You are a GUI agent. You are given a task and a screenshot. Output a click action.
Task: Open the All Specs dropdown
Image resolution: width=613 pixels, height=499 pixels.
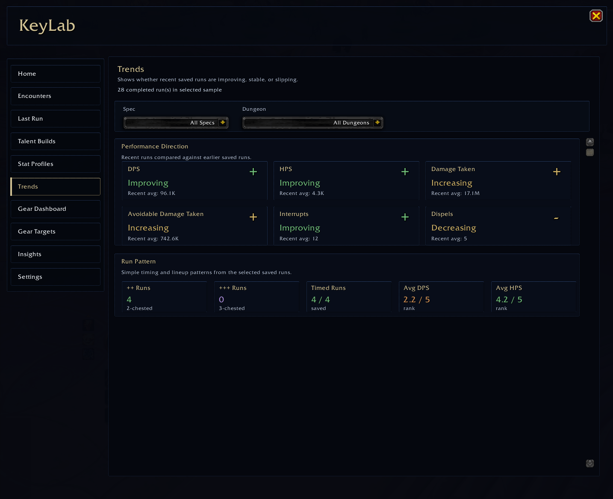click(176, 123)
